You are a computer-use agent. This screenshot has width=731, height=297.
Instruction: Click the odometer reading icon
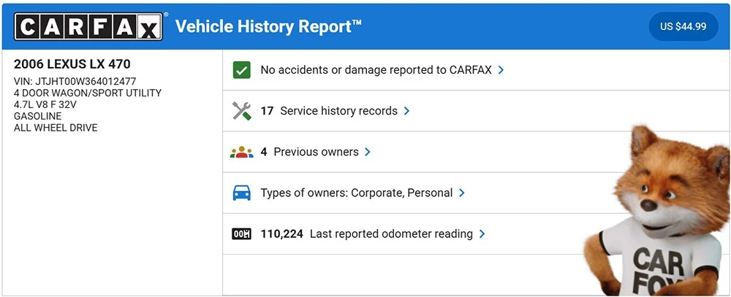(241, 234)
